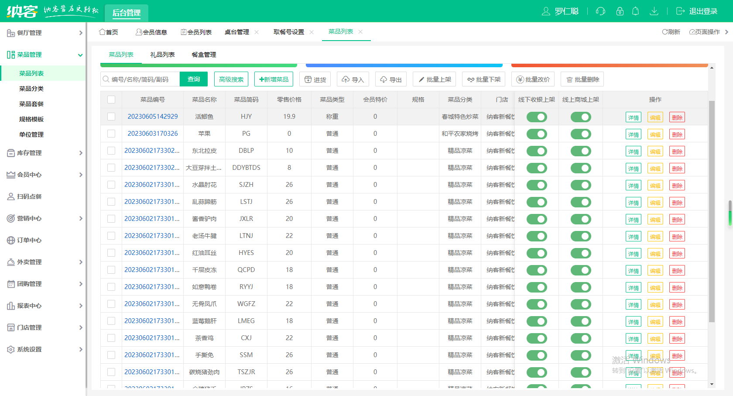Click the 导出 export icon button
733x396 pixels.
[390, 79]
